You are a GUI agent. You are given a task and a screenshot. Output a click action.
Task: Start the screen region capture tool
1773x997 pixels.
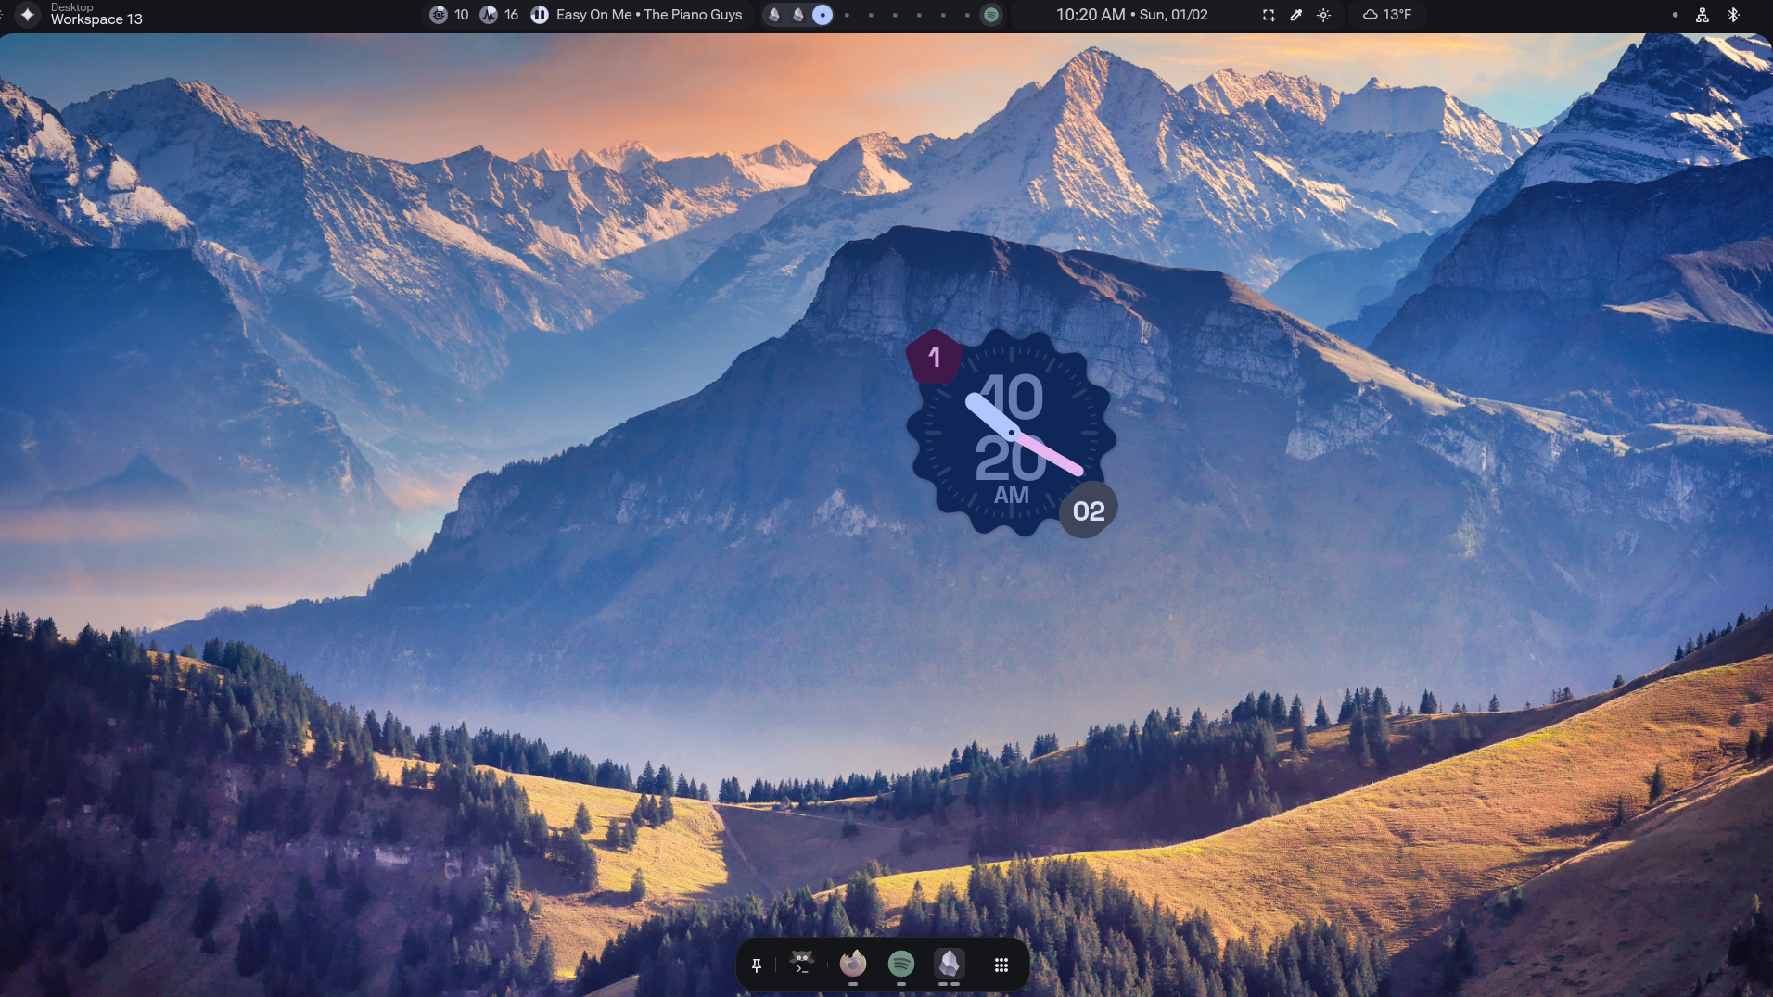[1269, 15]
